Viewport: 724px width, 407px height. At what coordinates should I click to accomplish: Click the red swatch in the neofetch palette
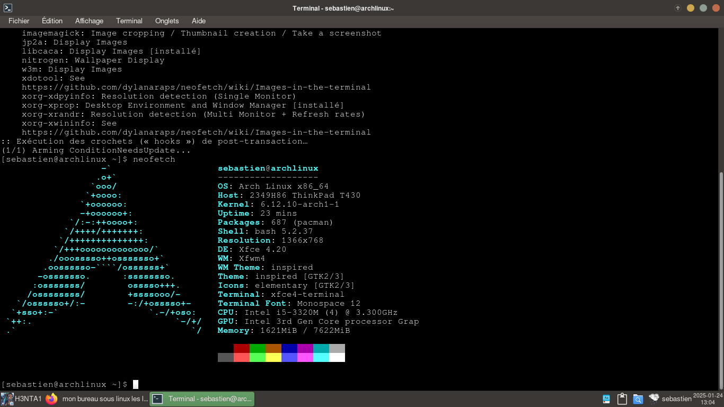coord(242,349)
